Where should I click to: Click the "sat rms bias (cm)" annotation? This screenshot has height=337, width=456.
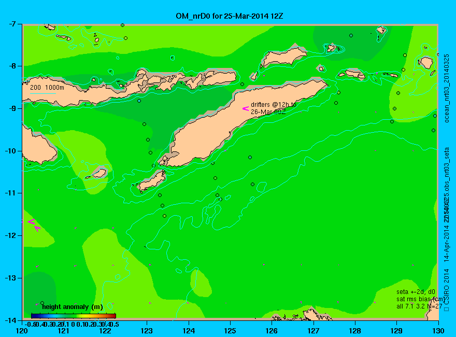pyautogui.click(x=421, y=299)
